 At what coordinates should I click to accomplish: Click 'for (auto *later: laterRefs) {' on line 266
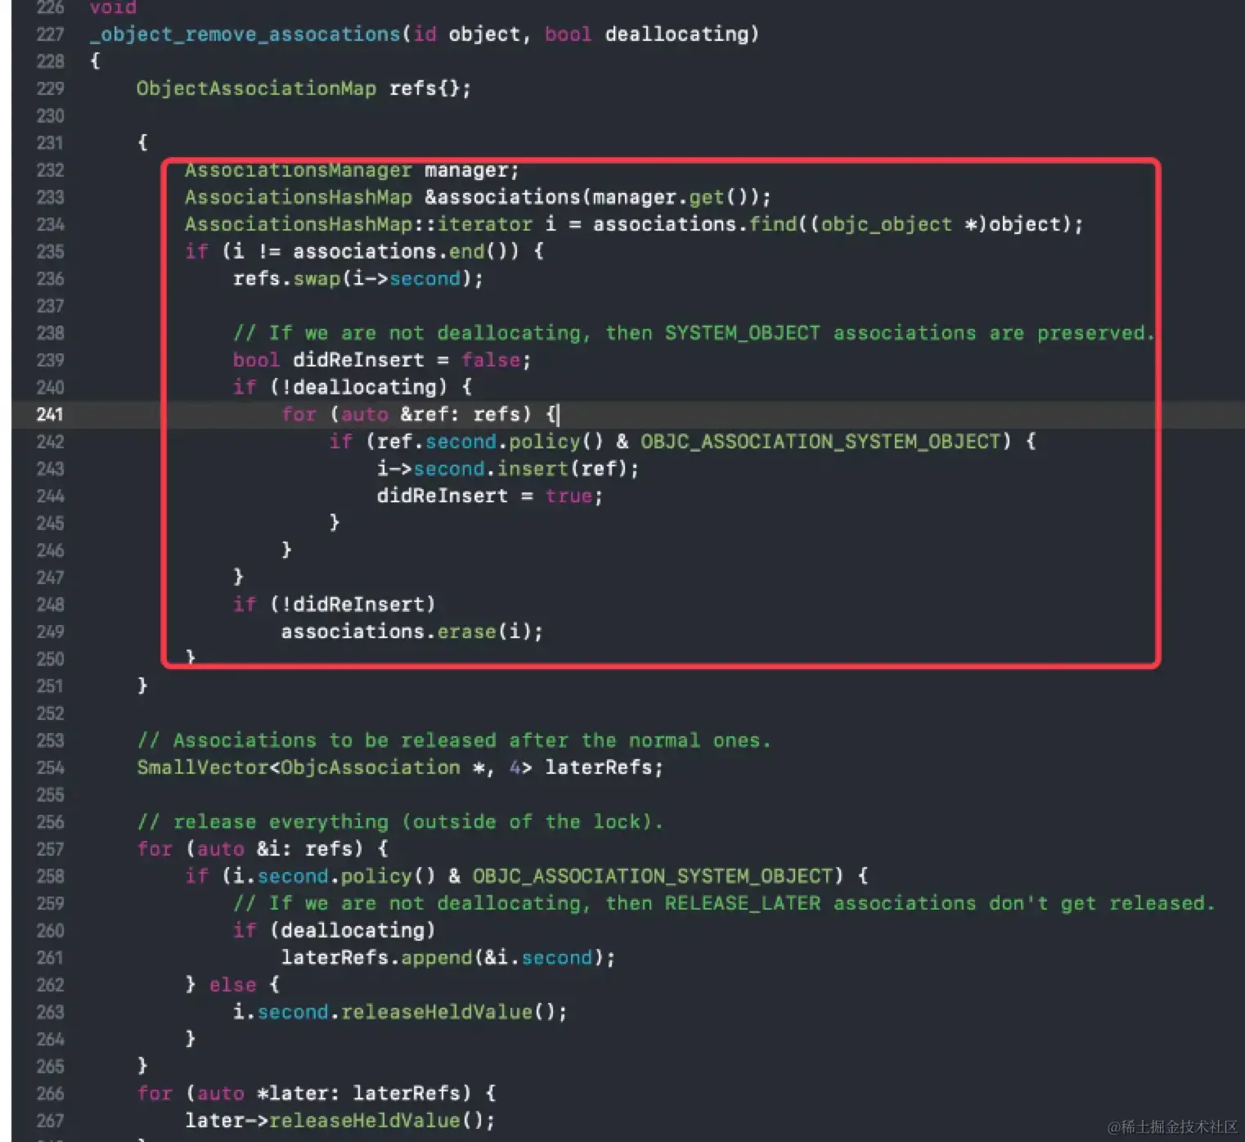317,1094
